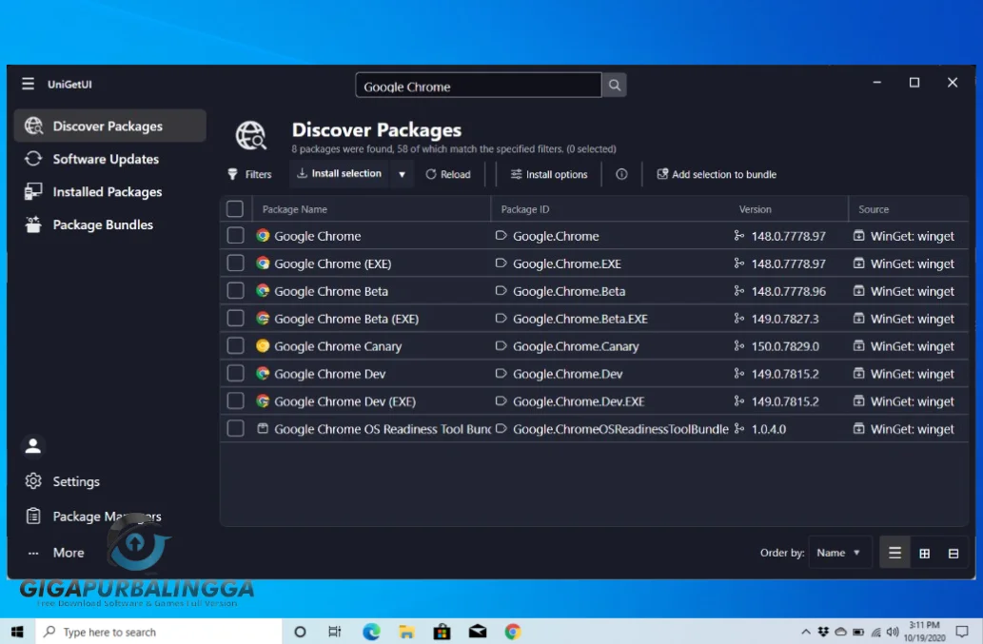
Task: Select checkbox for Google Chrome Beta
Action: pyautogui.click(x=235, y=291)
